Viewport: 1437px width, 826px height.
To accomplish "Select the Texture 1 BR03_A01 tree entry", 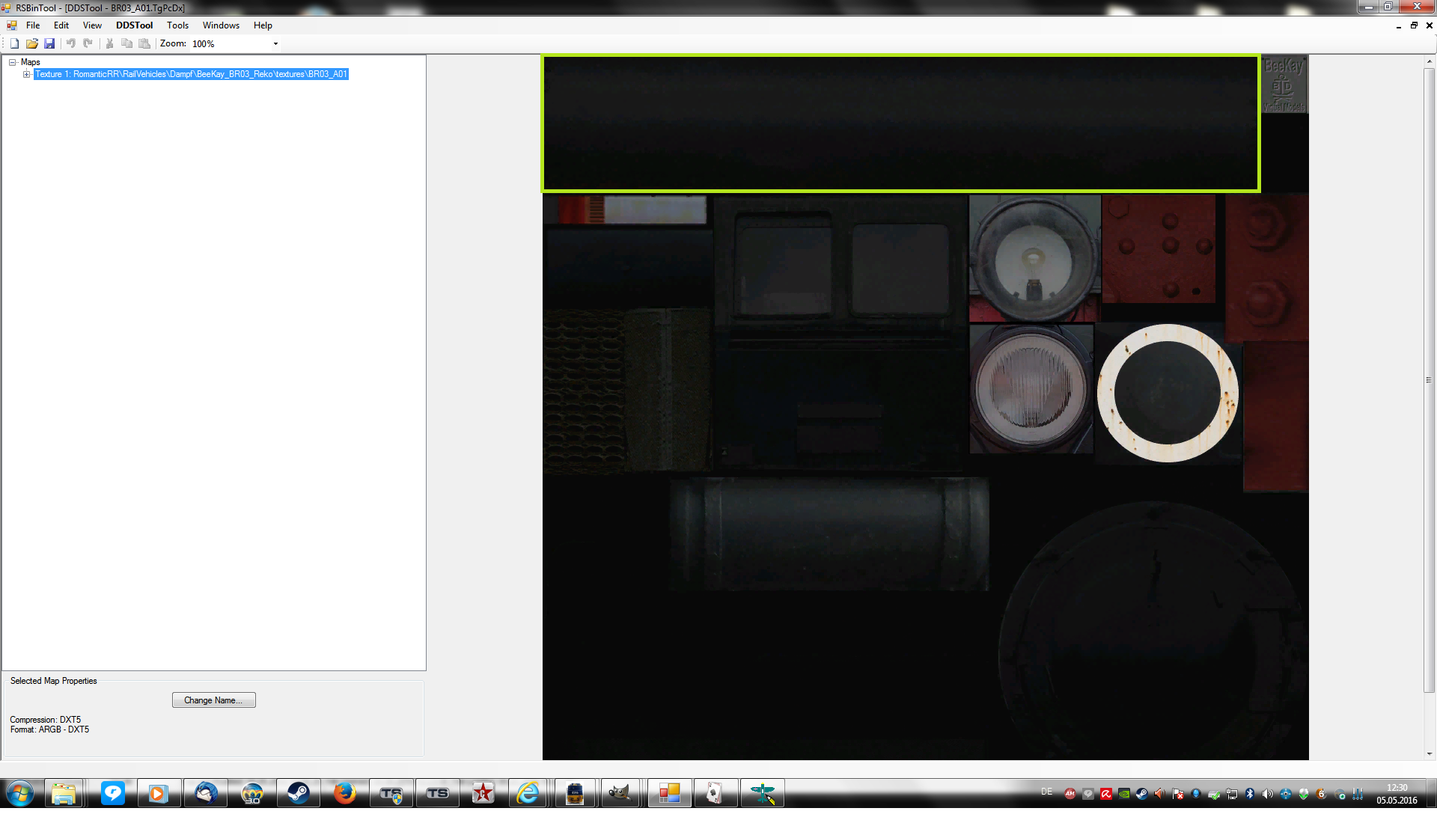I will coord(191,74).
